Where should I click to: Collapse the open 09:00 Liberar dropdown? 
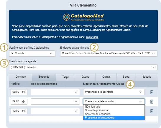pos(114,101)
